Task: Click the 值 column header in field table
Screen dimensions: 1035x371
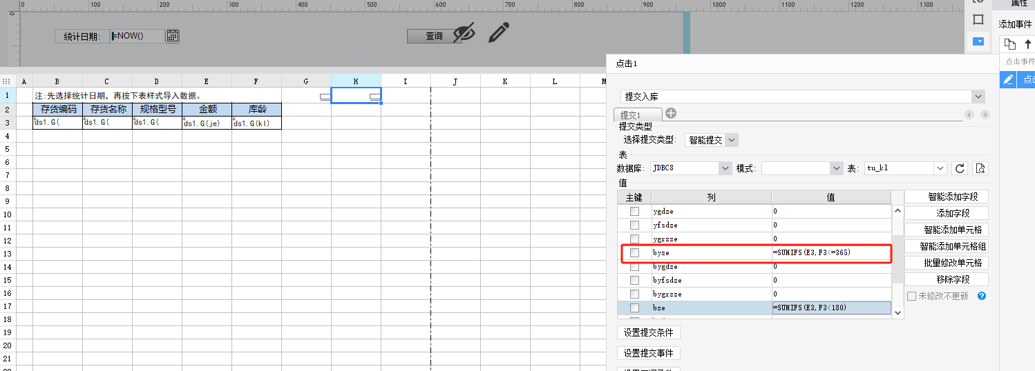Action: (x=831, y=197)
